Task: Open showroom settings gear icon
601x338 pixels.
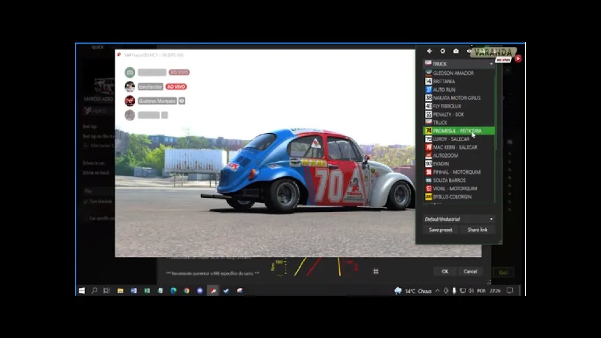Action: pos(442,51)
